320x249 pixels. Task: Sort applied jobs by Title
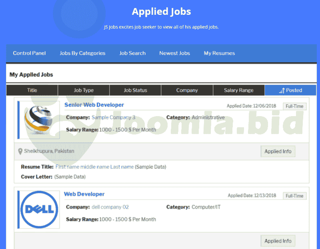[x=32, y=90]
